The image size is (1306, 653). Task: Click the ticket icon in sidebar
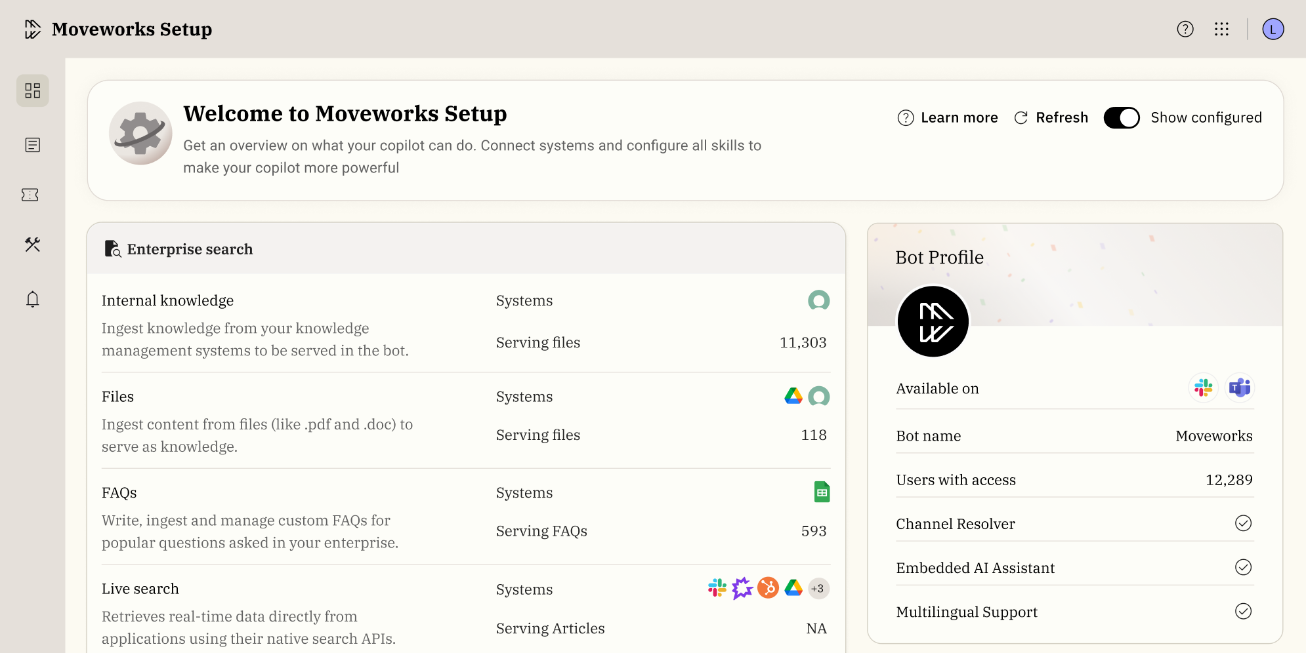(30, 195)
